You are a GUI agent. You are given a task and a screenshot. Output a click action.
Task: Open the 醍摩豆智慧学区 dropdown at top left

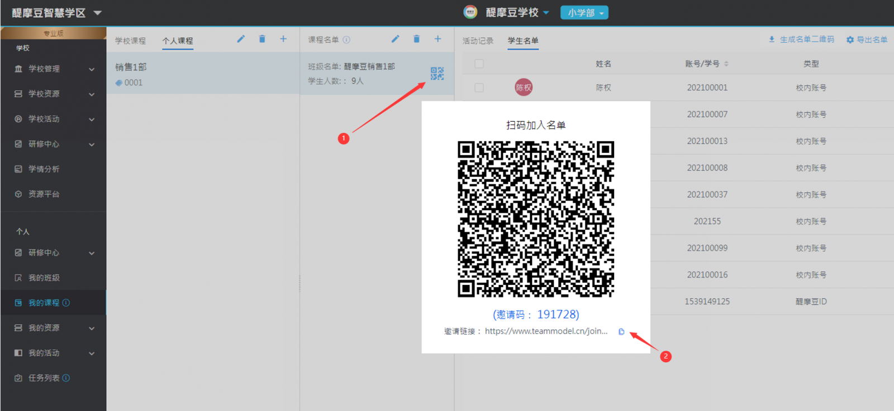[x=56, y=13]
